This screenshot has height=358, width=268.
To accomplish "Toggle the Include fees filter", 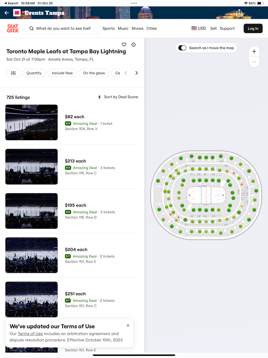I will [x=62, y=73].
